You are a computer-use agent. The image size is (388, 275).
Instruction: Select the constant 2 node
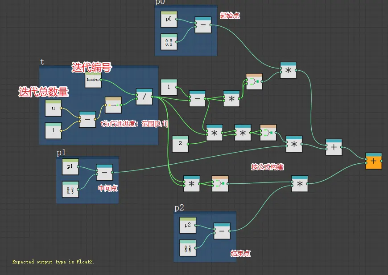[x=180, y=144]
